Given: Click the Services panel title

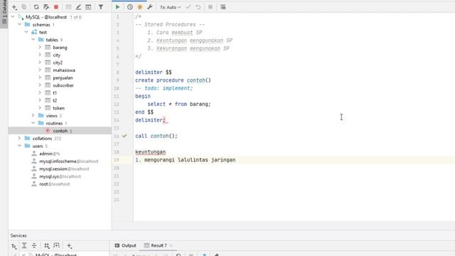Looking at the screenshot, I should [x=18, y=235].
